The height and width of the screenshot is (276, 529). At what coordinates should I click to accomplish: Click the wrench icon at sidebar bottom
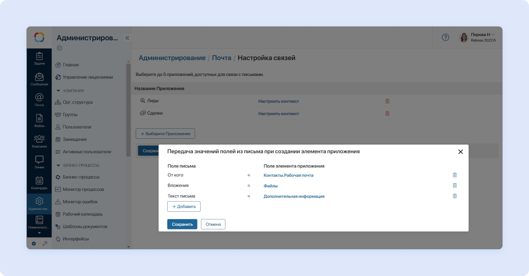[45, 243]
